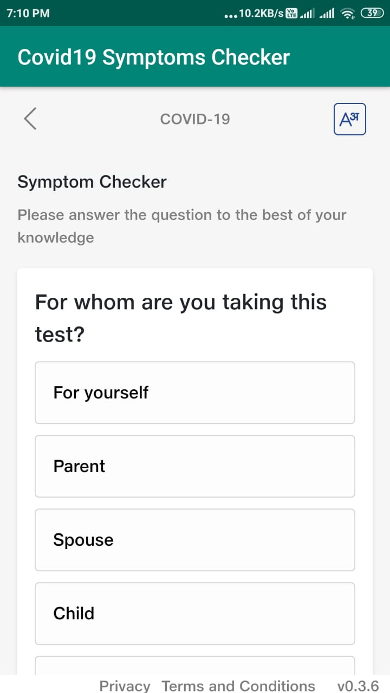
Task: Tap the battery indicator icon
Action: tap(372, 13)
